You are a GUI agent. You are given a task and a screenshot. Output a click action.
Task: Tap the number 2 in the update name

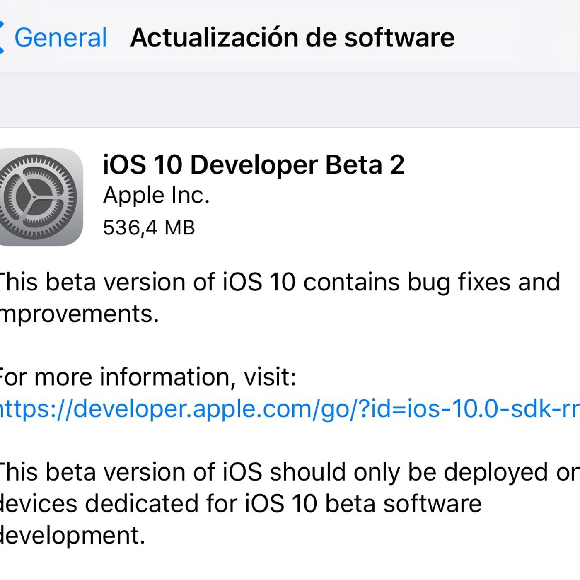pos(397,164)
